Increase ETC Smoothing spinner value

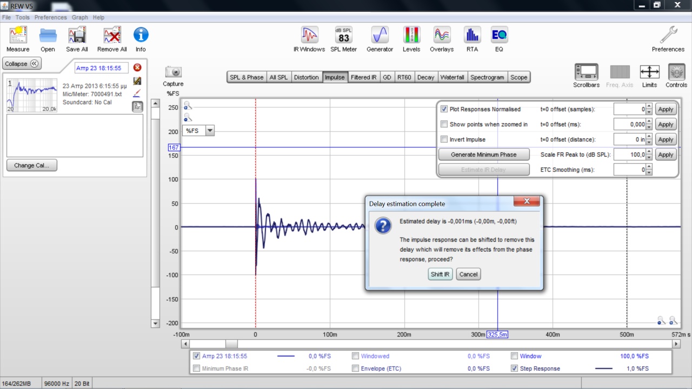pos(649,167)
